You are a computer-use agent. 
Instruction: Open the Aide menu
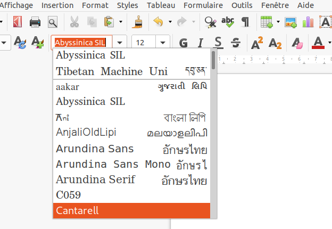[x=305, y=5]
